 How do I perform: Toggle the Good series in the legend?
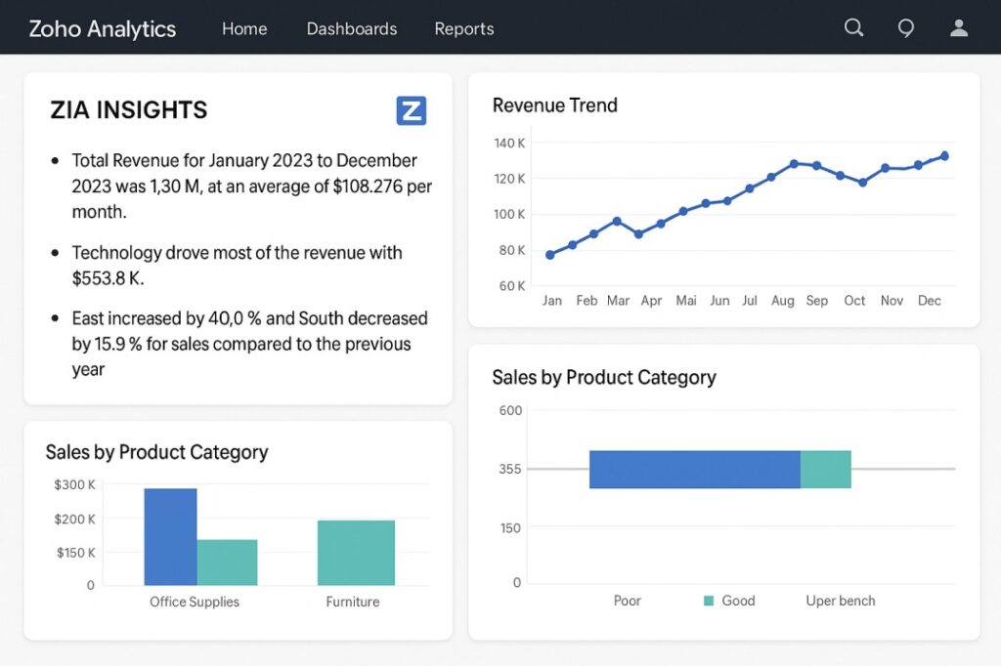click(x=738, y=601)
